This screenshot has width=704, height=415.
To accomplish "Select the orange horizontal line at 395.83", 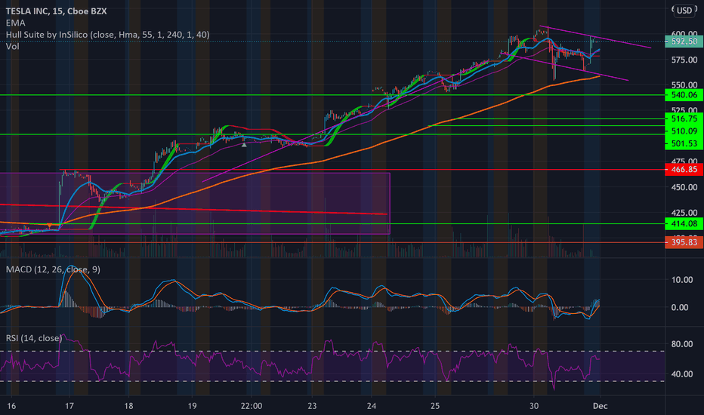I will click(x=332, y=243).
